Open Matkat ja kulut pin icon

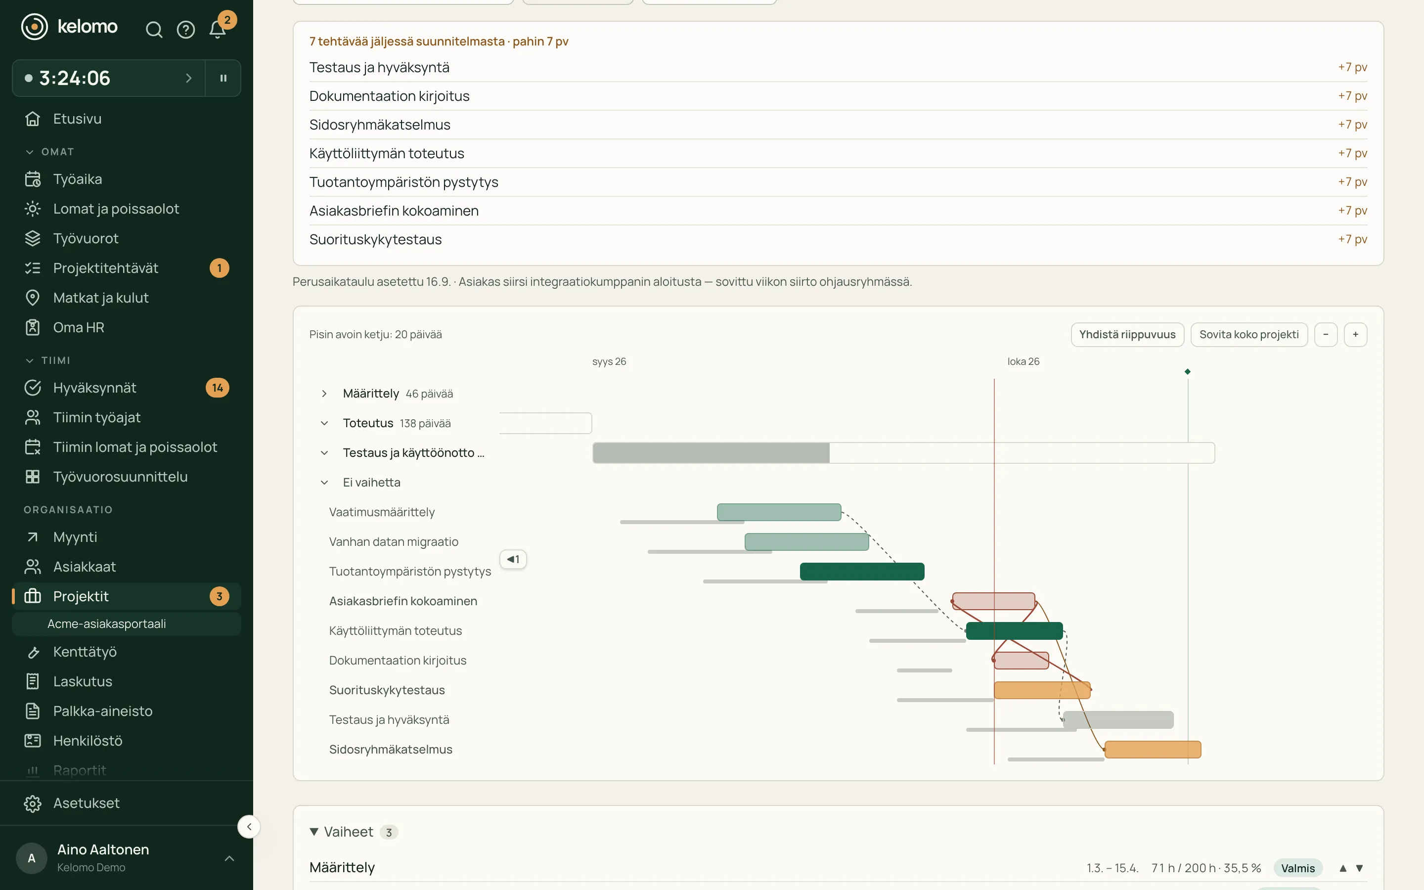pos(127,298)
